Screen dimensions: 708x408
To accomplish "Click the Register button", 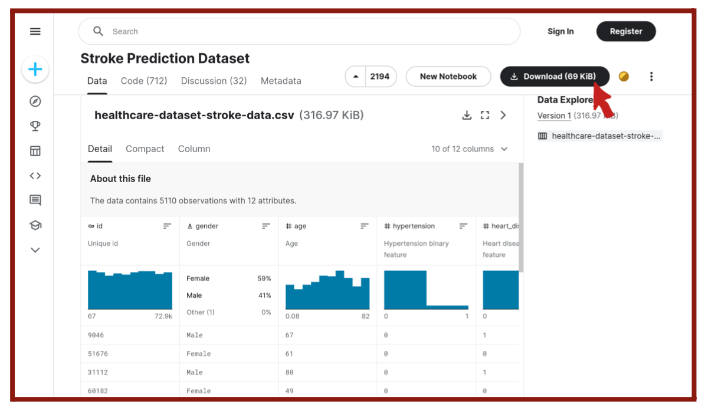I will pos(626,31).
